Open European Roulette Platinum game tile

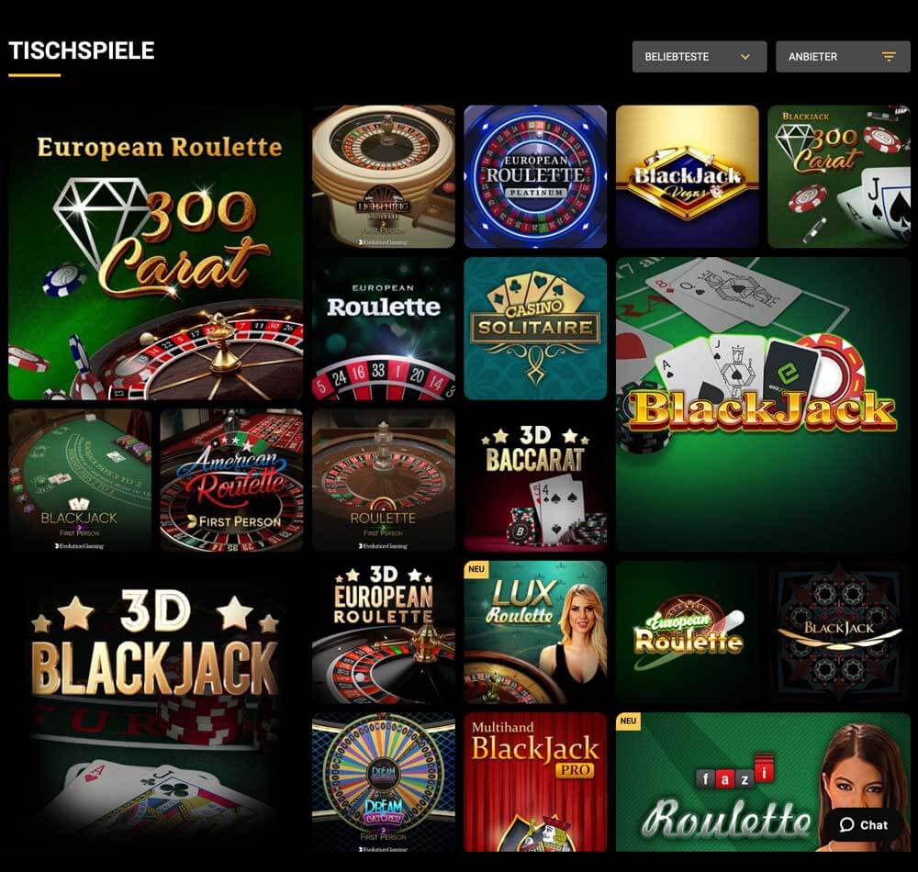[x=535, y=177]
